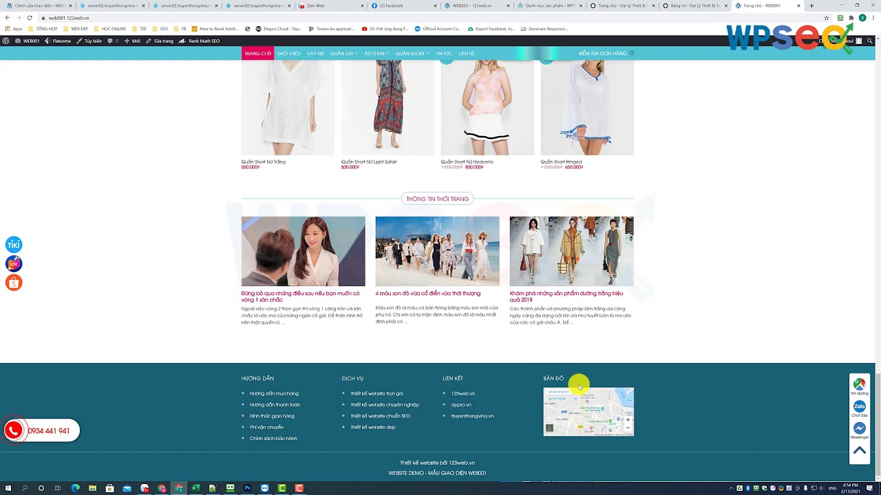Open the Mới (New) admin bar dropdown
The height and width of the screenshot is (495, 881).
132,41
